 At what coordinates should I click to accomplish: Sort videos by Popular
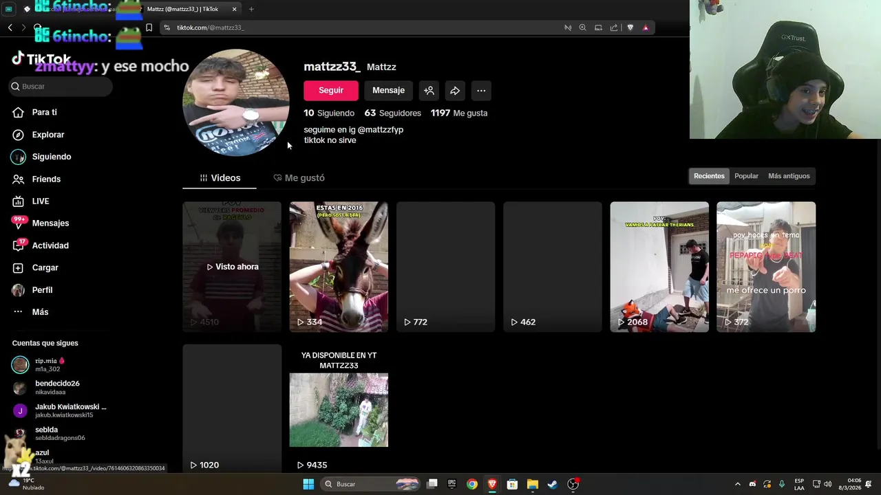pos(746,176)
